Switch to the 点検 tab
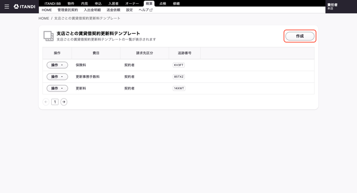The width and height of the screenshot is (357, 193). tap(163, 4)
